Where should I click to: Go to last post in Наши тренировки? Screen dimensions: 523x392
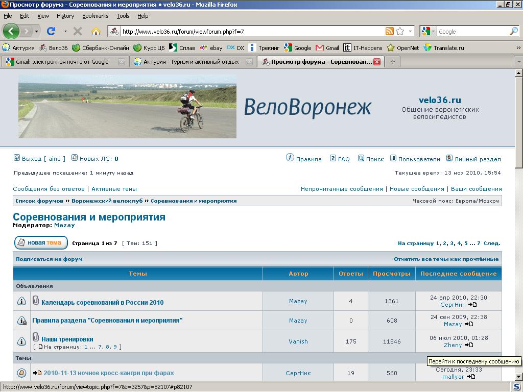tap(468, 345)
